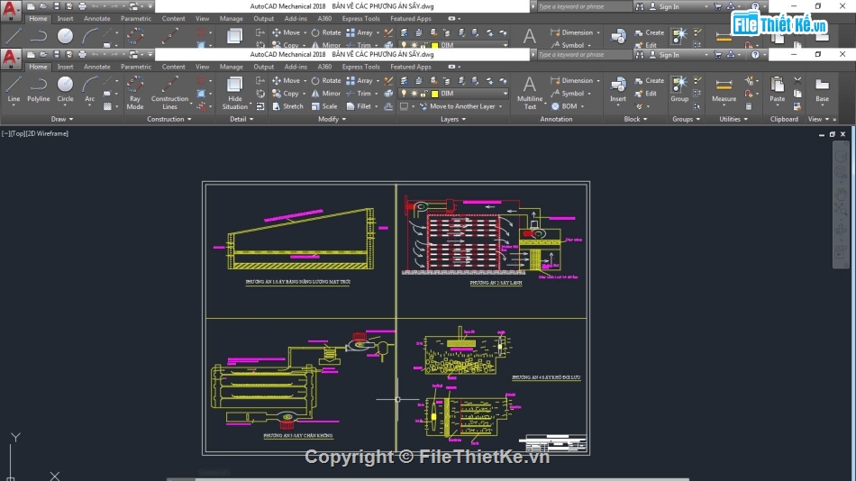Open the Symbol dropdown arrow in front window
The height and width of the screenshot is (481, 856).
click(589, 94)
